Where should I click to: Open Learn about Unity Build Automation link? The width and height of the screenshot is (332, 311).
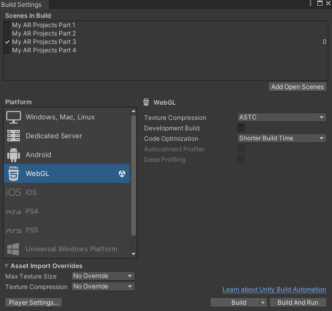click(x=274, y=290)
